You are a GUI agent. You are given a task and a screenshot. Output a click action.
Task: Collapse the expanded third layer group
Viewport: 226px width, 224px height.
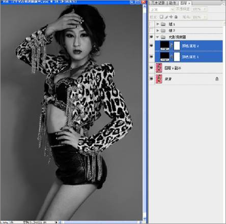point(158,37)
